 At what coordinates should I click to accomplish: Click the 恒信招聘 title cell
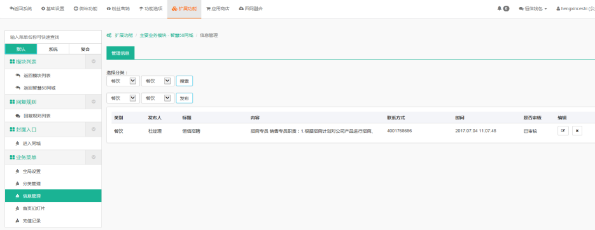pos(192,131)
